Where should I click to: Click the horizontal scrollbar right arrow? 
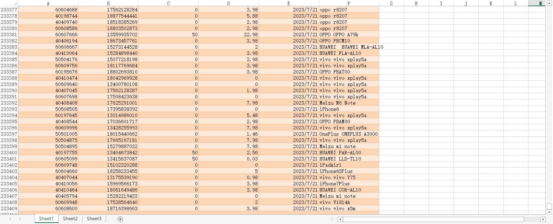(x=543, y=219)
